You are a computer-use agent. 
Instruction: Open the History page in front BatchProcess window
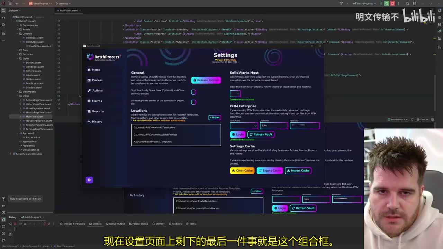coord(95,122)
